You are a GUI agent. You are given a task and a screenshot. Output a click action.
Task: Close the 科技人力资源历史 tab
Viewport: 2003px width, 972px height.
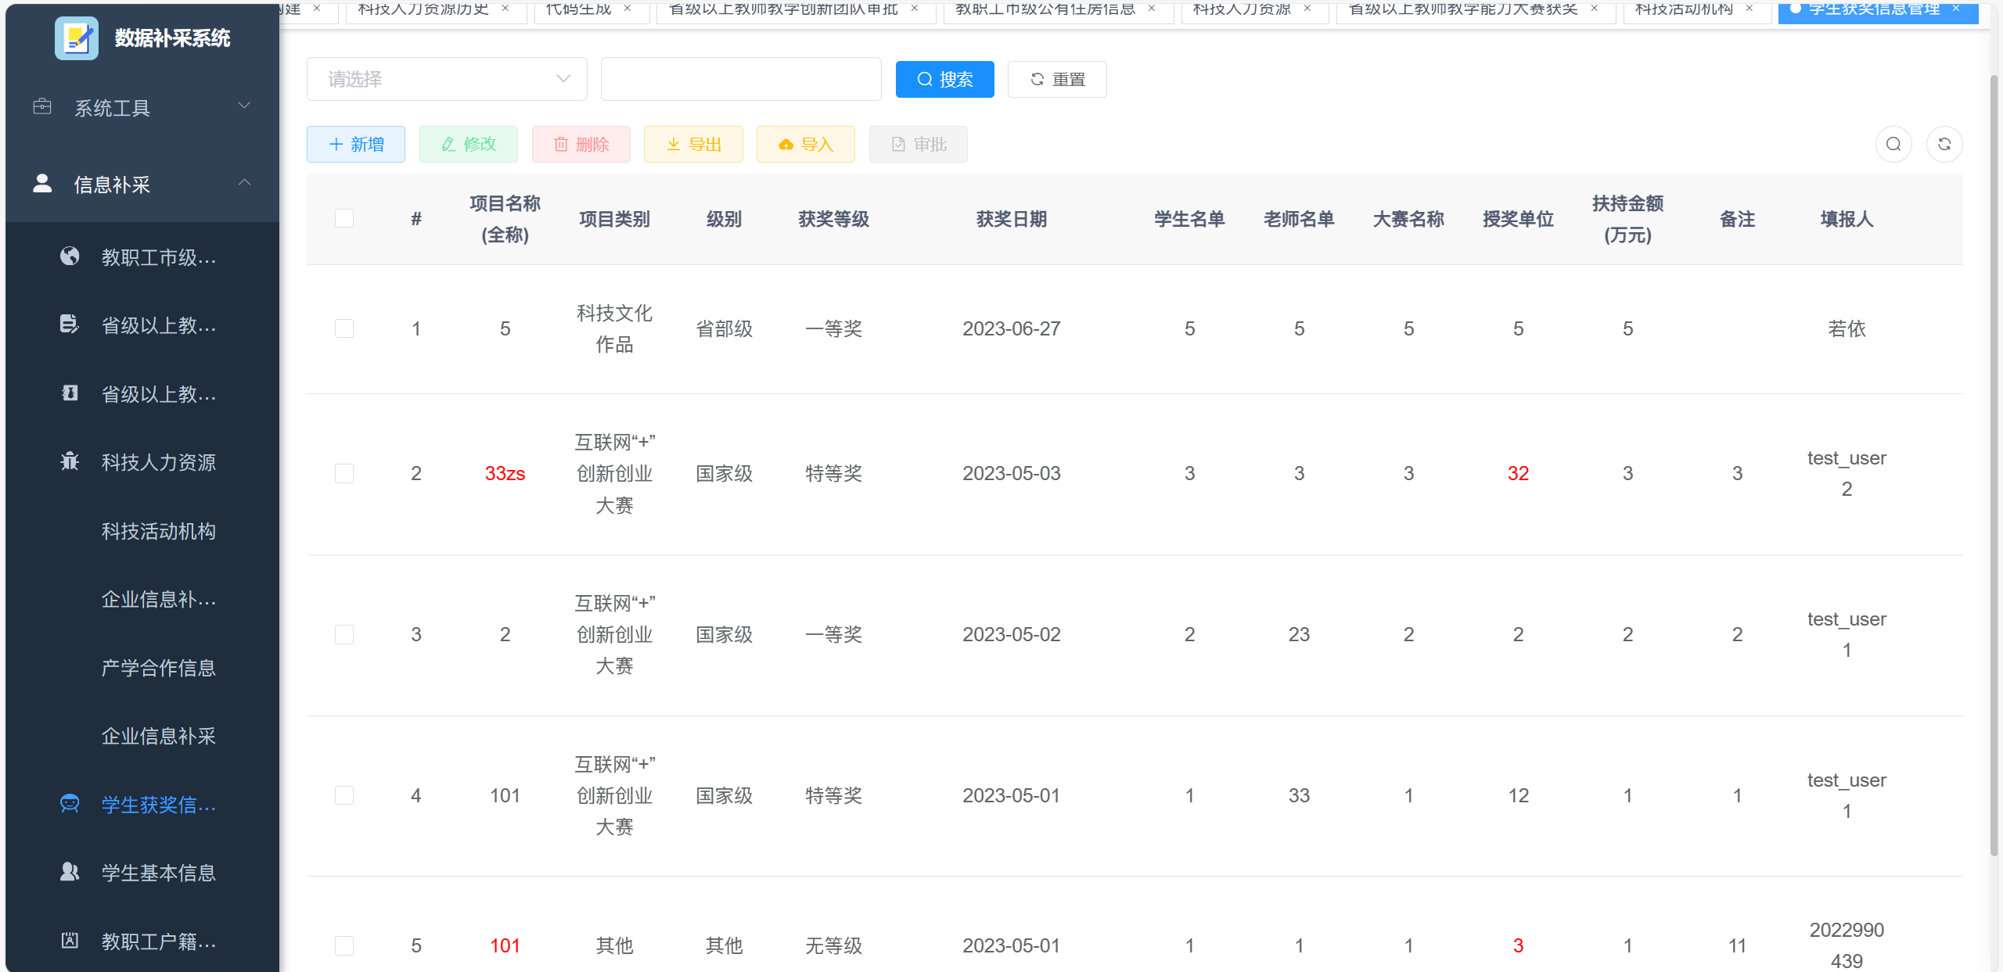point(505,9)
